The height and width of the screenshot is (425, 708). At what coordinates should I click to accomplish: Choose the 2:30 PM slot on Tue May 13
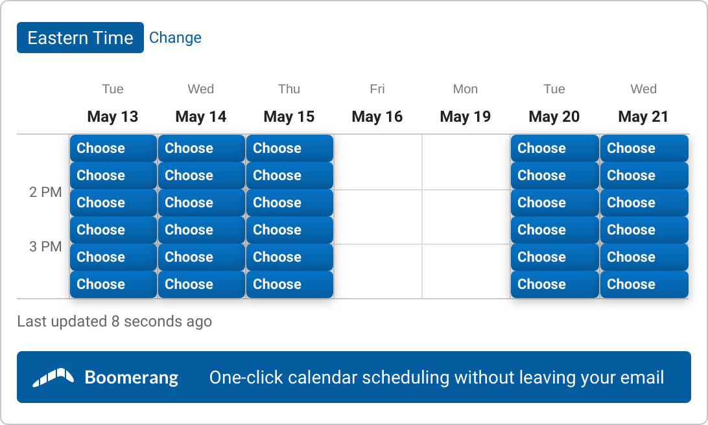[113, 229]
